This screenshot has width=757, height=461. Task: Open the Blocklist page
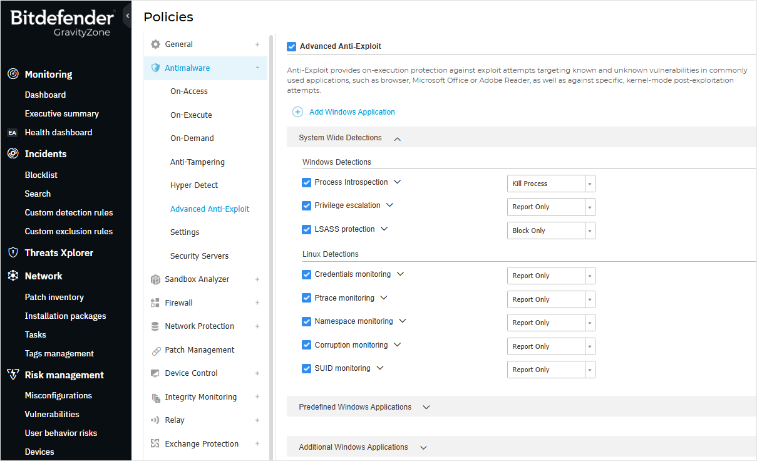pos(41,175)
